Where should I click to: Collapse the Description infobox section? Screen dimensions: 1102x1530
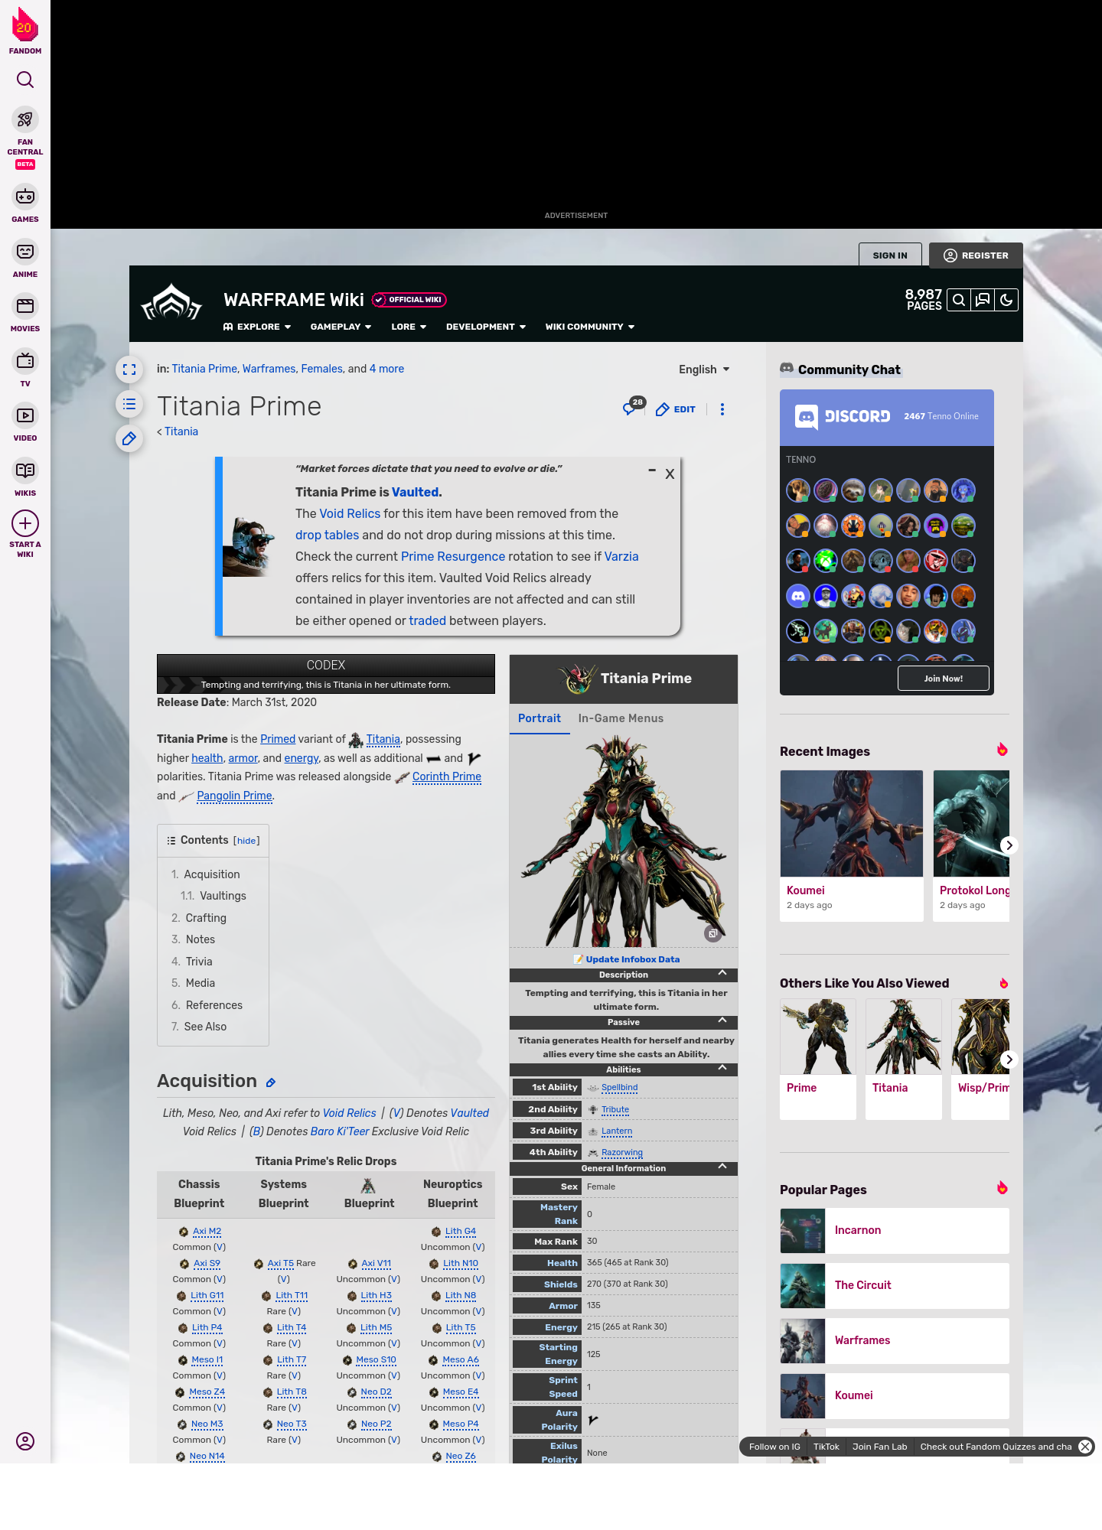pyautogui.click(x=722, y=973)
